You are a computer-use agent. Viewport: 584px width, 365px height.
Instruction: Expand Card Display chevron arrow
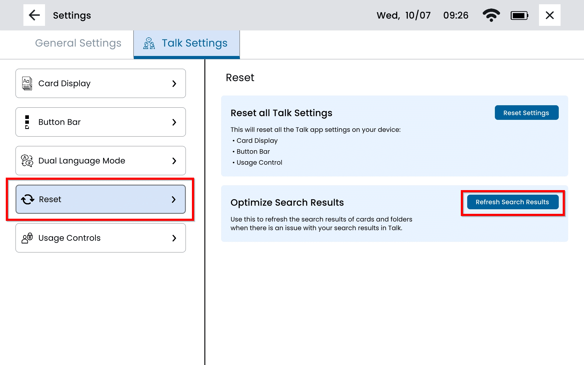coord(174,83)
